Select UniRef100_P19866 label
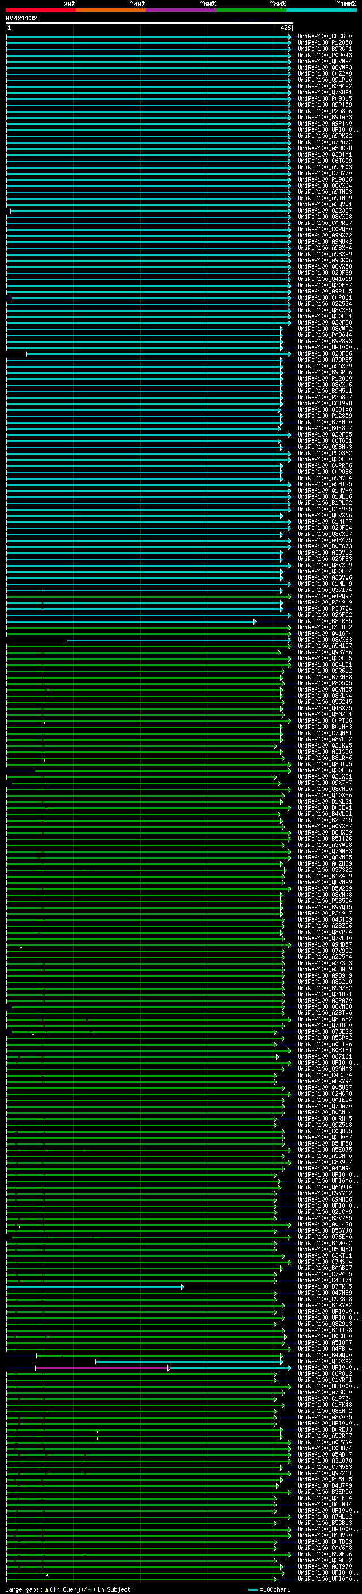 pyautogui.click(x=325, y=179)
